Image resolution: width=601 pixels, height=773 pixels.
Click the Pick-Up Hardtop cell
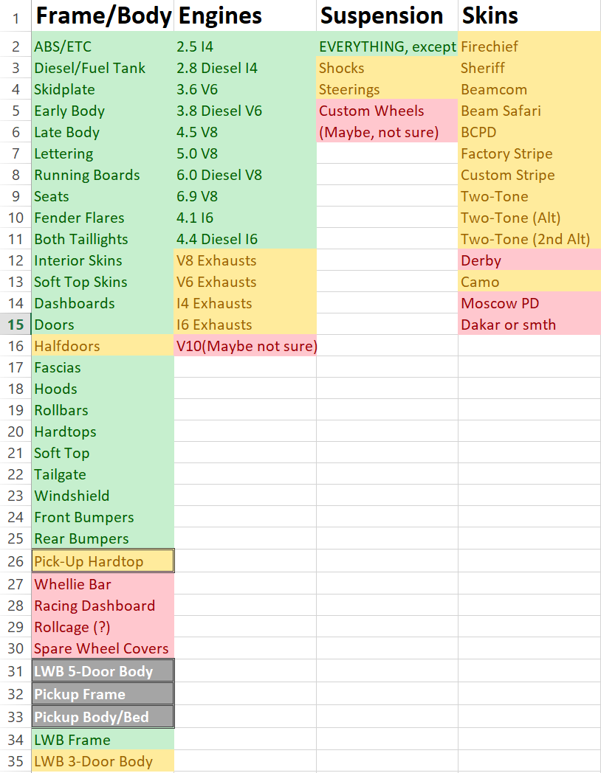(x=103, y=561)
